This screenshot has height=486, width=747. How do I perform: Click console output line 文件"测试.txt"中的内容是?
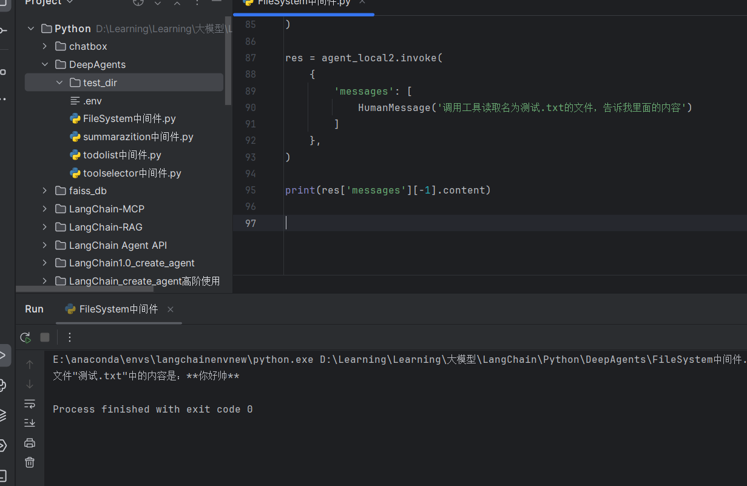146,377
